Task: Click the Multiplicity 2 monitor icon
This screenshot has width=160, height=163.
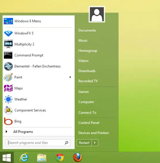Action: 8,44
